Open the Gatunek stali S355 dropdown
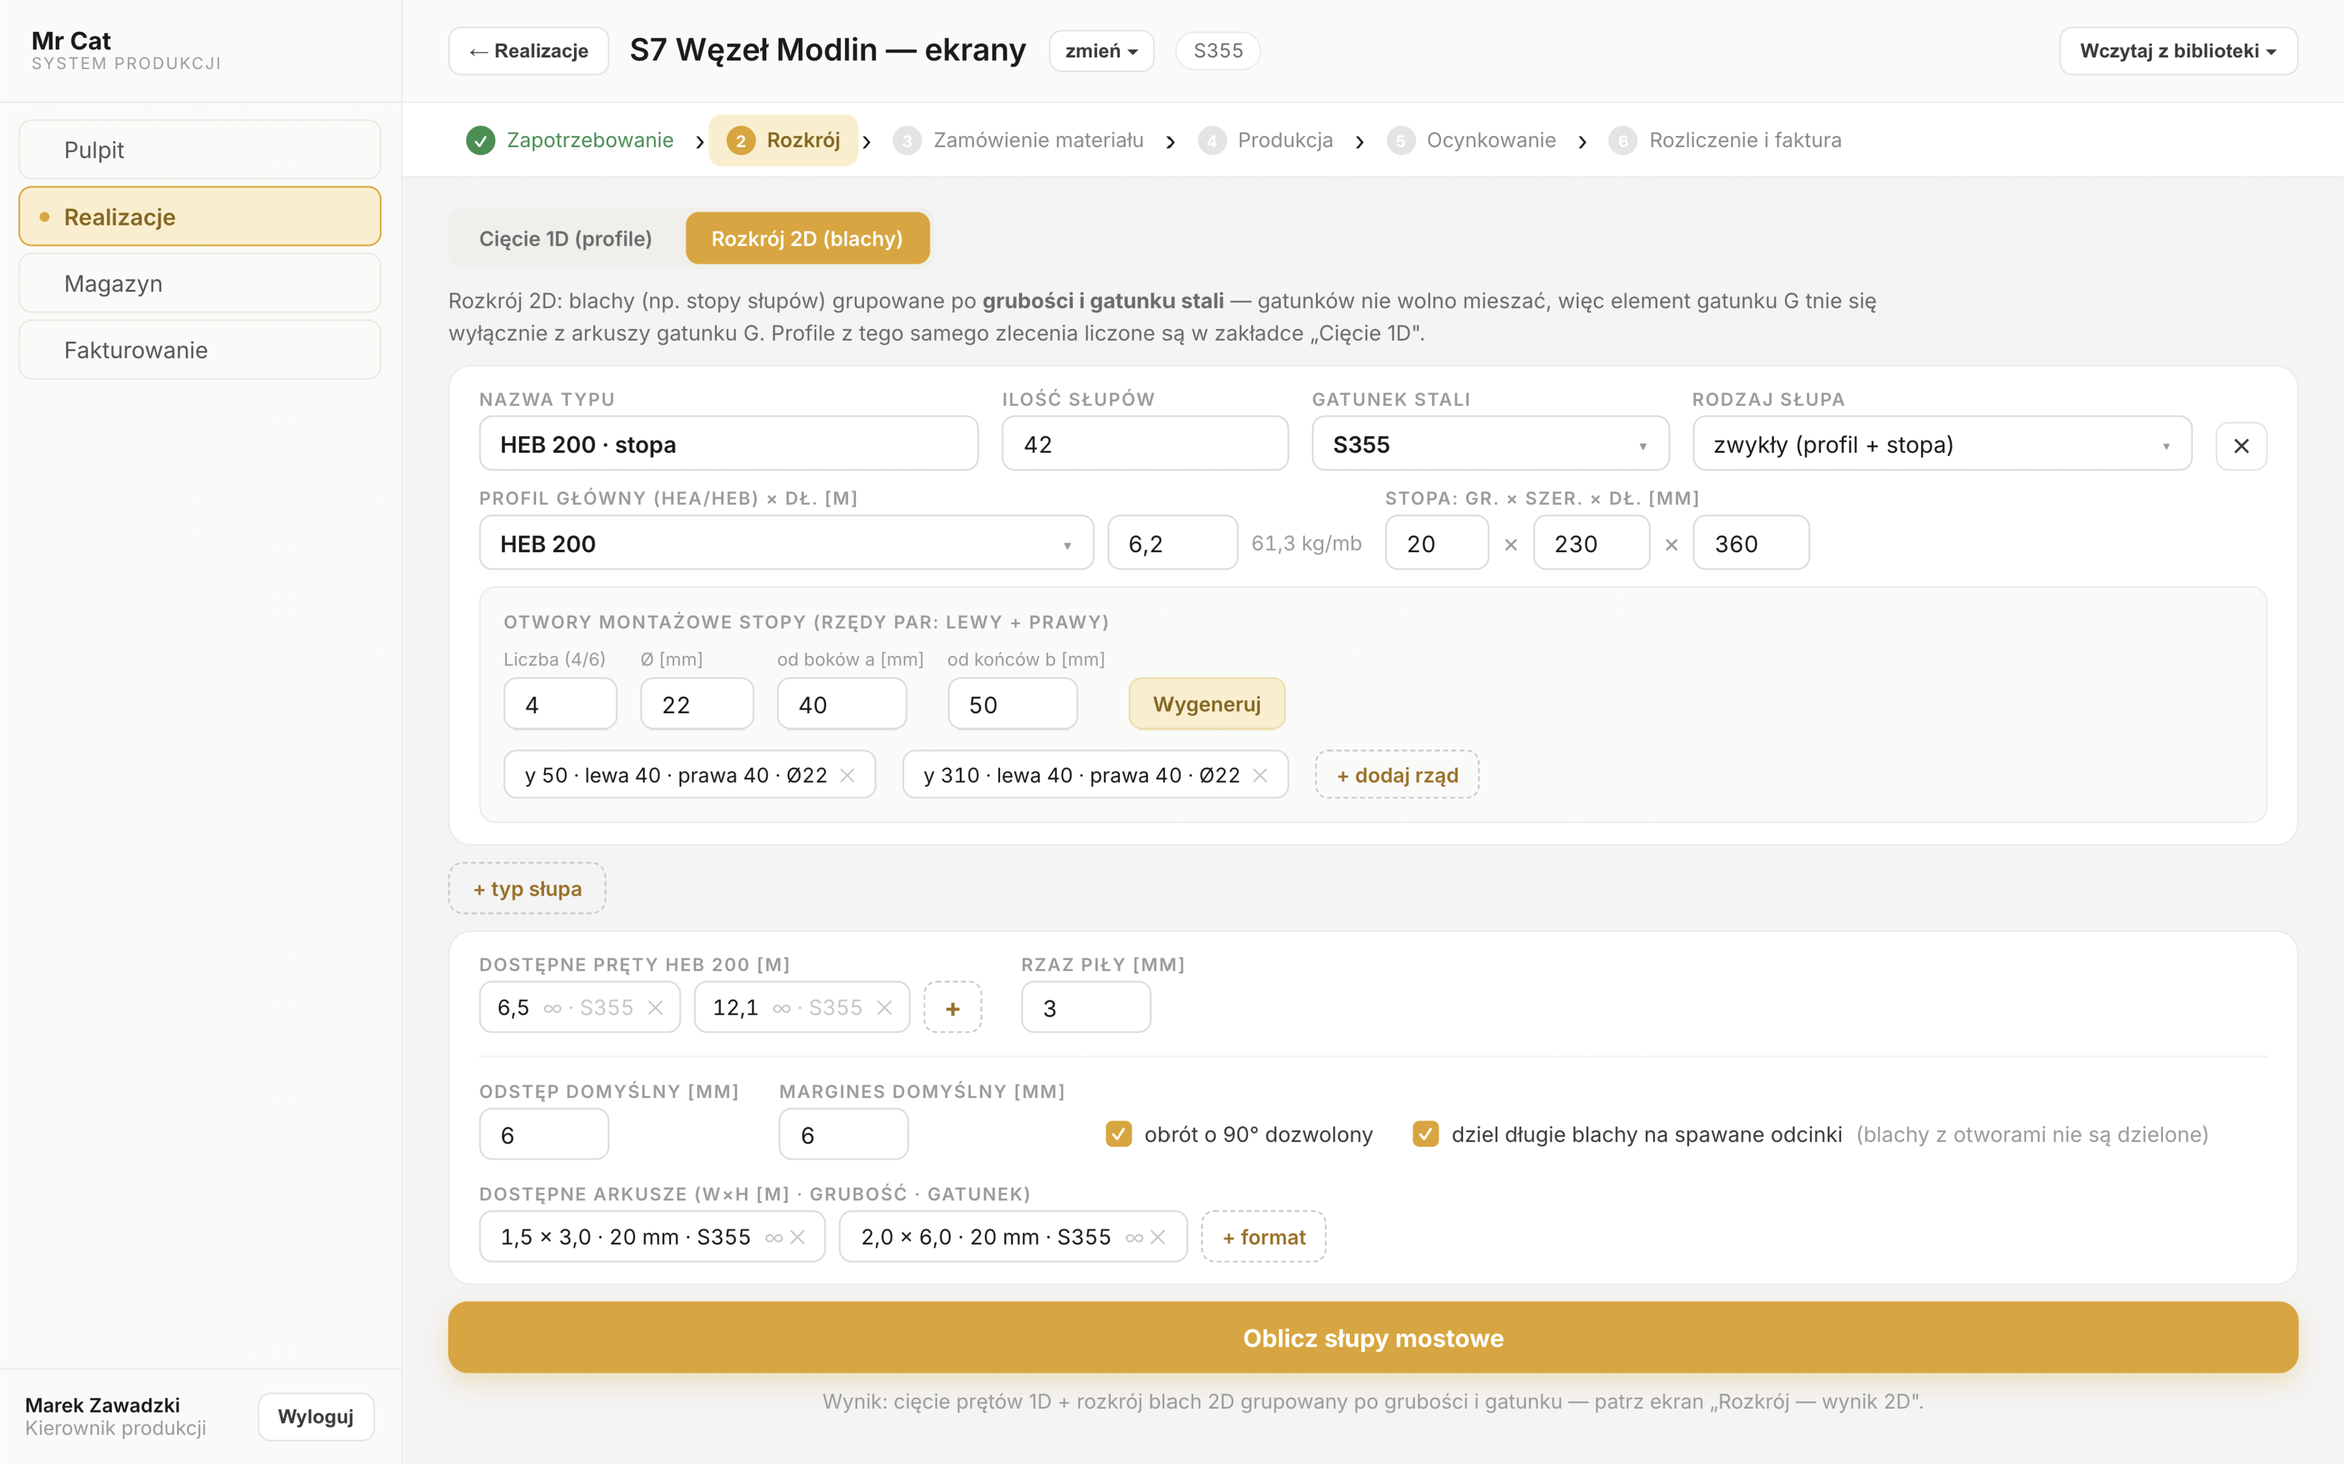This screenshot has height=1464, width=2344. point(1490,444)
